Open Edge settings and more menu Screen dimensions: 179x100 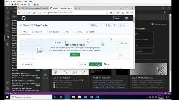(132, 13)
